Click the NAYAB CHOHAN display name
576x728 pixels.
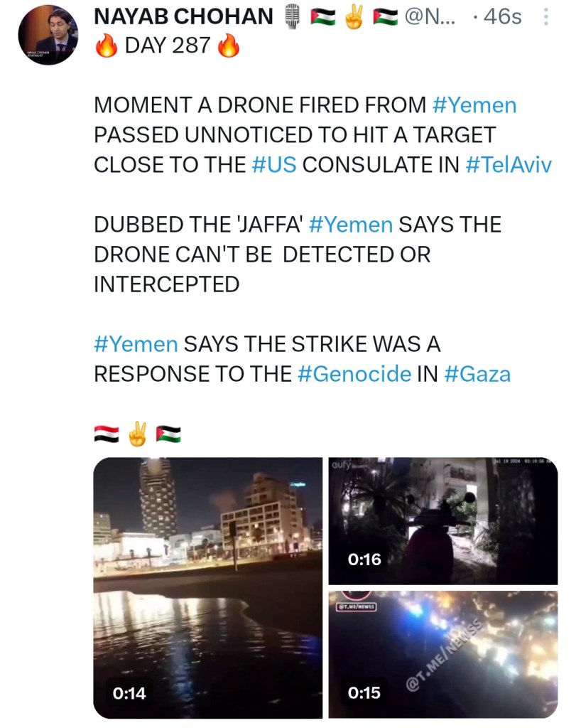pos(184,16)
